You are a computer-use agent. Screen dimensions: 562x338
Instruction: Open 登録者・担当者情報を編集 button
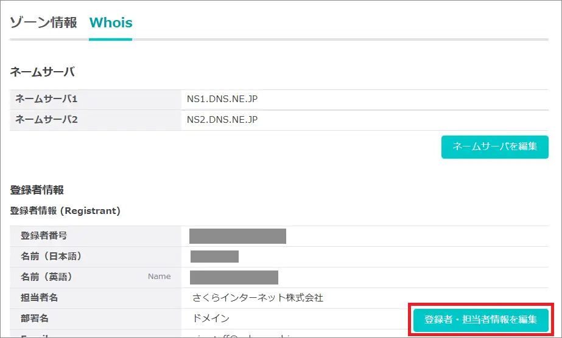(480, 319)
